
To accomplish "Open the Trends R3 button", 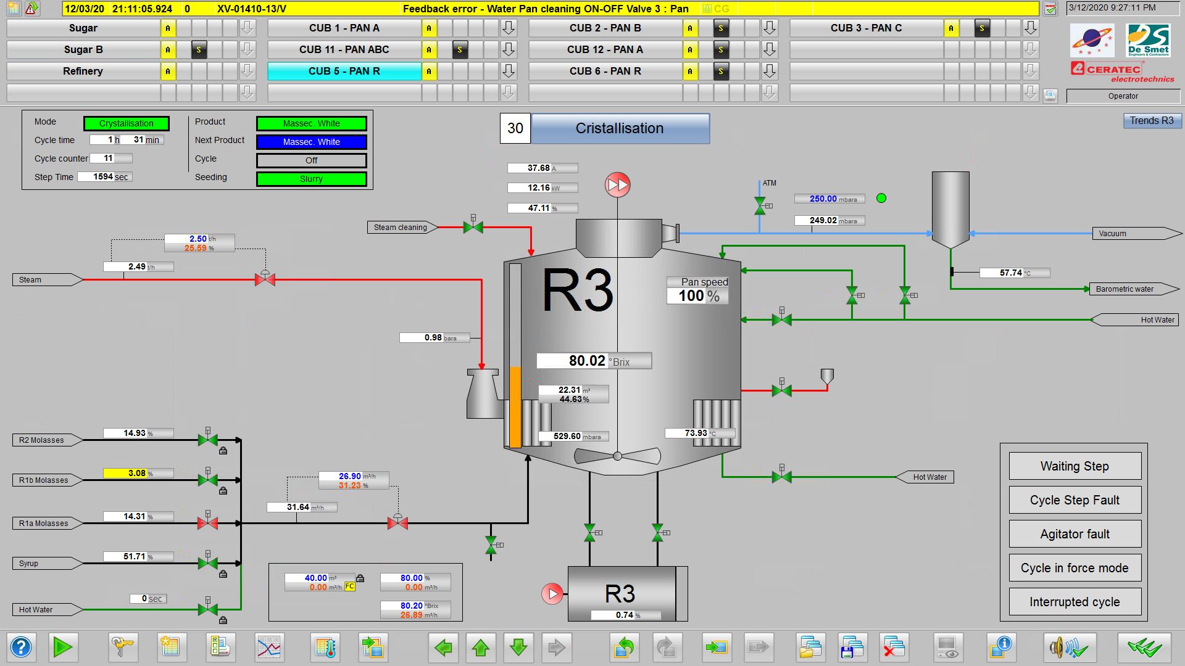I will [1151, 121].
